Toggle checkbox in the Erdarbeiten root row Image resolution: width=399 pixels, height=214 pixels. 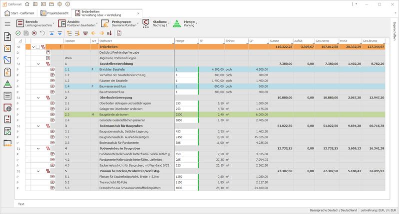38,47
